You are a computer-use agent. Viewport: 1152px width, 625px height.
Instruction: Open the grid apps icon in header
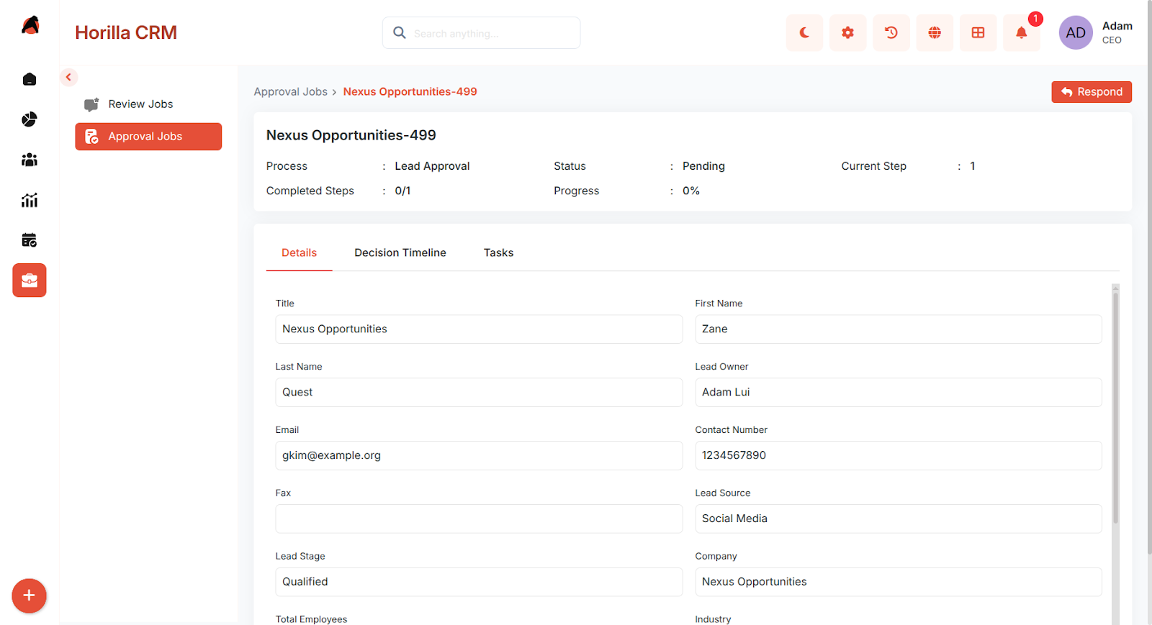coord(978,32)
